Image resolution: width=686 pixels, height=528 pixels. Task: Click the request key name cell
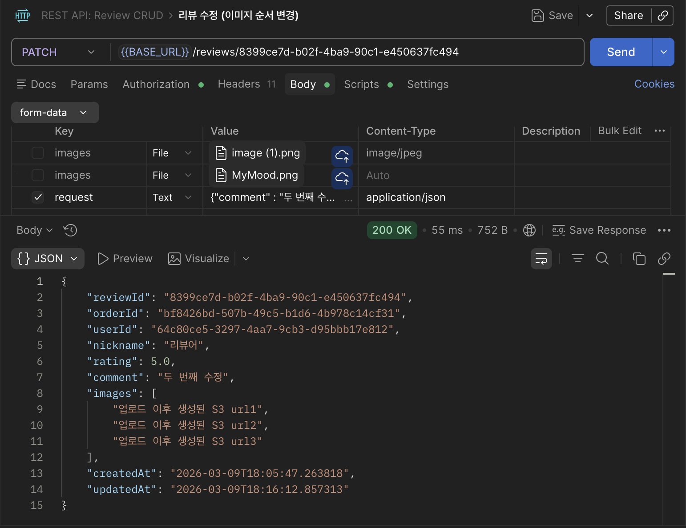tap(74, 197)
